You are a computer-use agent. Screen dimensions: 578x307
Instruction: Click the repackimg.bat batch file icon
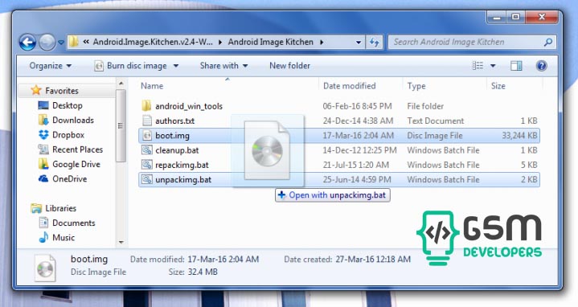pyautogui.click(x=147, y=165)
